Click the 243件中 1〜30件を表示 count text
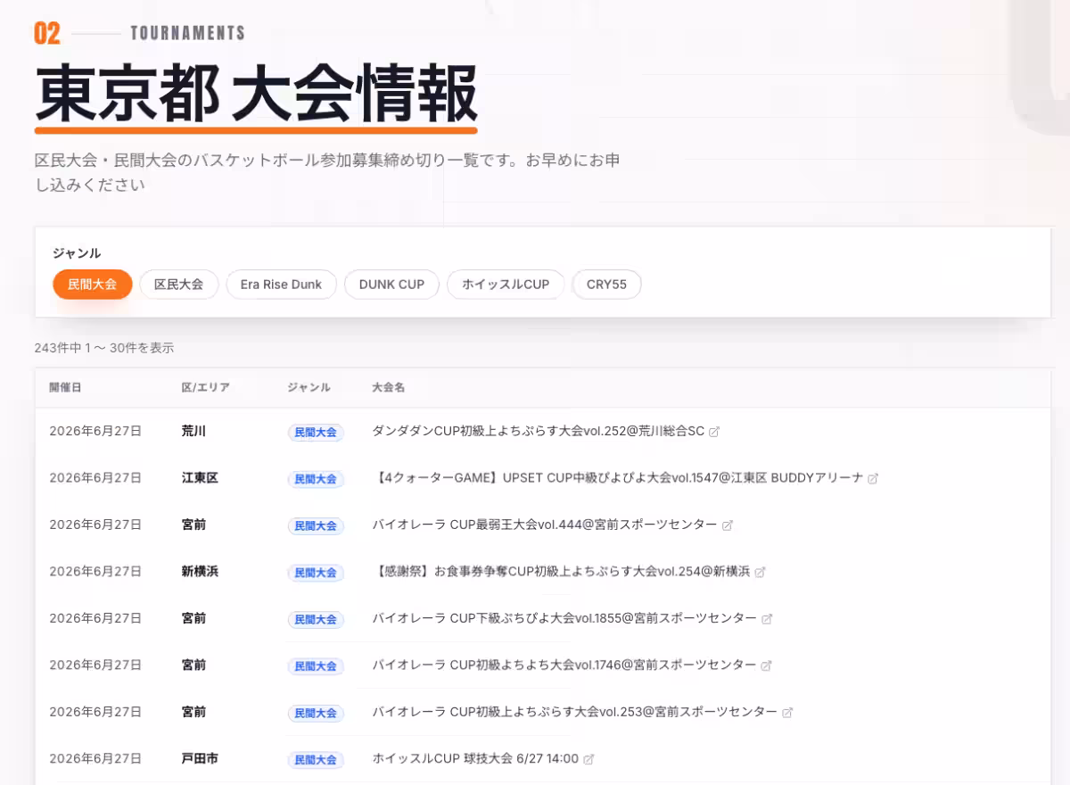This screenshot has height=785, width=1070. click(104, 348)
